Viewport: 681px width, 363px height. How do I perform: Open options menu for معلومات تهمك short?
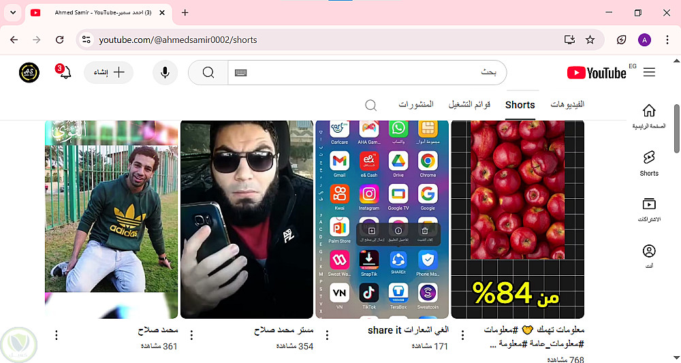click(x=463, y=335)
